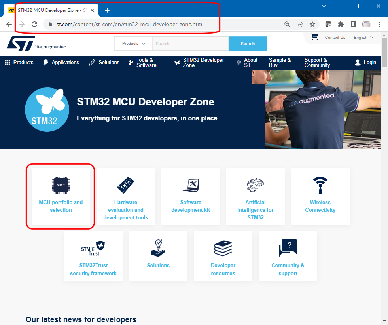388x325 pixels.
Task: Click the Search... text field
Action: pos(191,44)
